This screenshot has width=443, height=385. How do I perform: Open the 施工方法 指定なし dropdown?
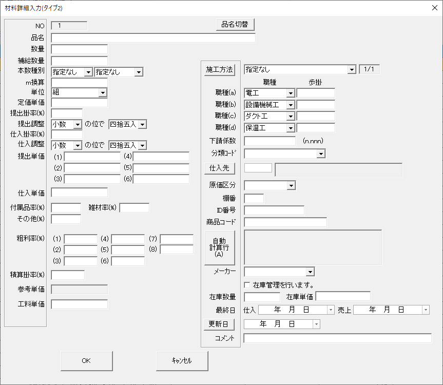coord(351,70)
